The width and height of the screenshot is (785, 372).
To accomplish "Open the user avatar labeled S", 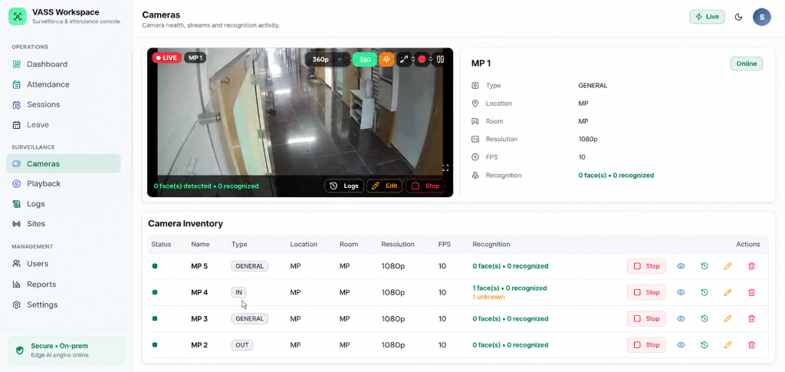I will tap(761, 17).
